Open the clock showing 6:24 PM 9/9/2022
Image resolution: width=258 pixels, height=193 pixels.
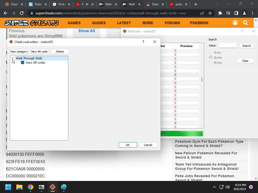pos(240,187)
